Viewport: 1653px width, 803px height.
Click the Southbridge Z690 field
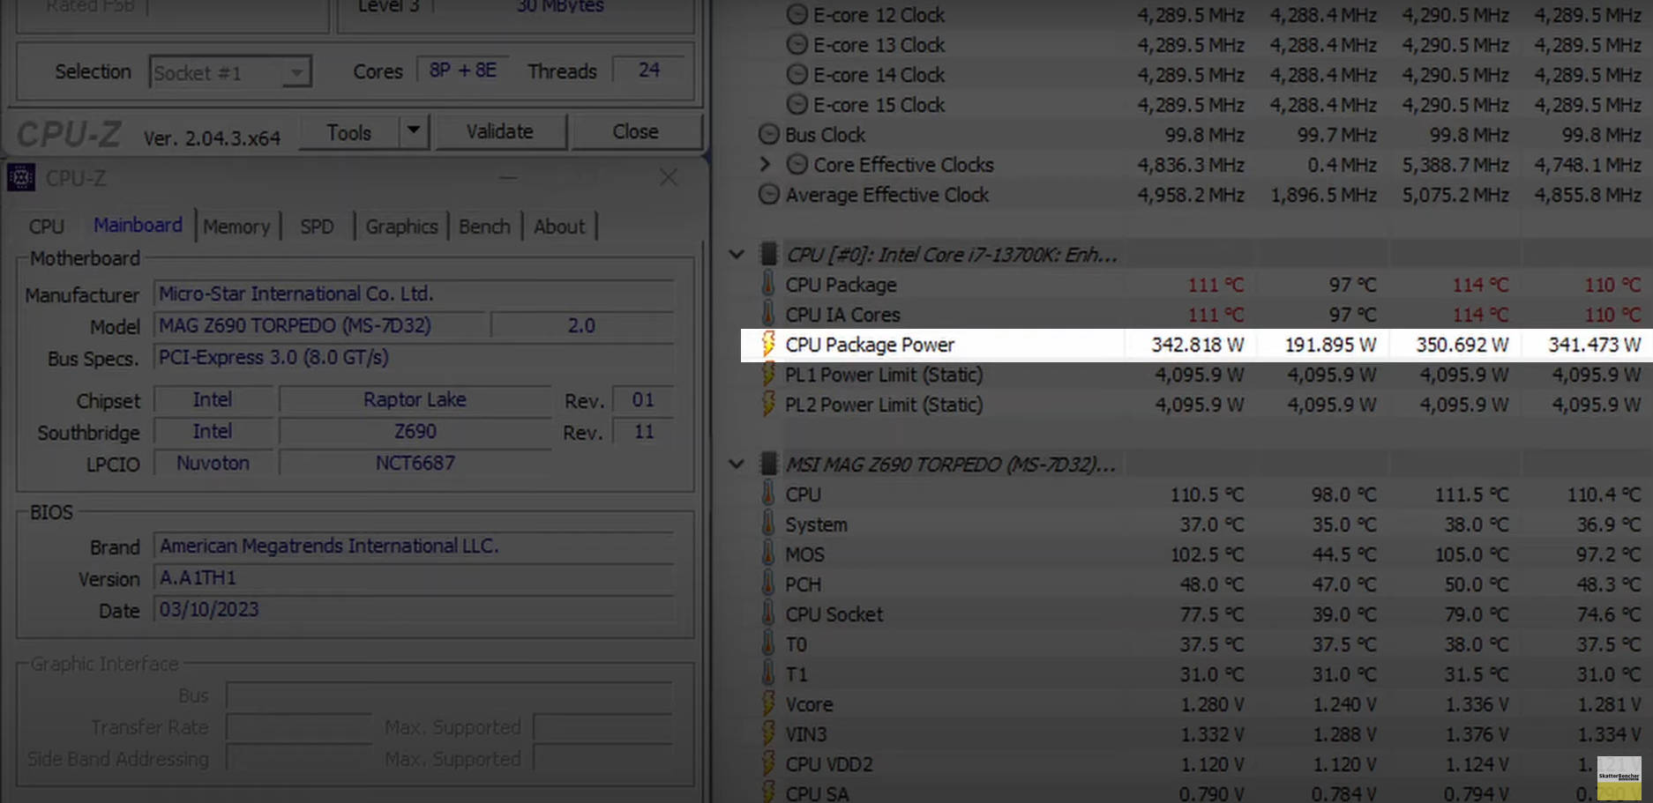coord(415,431)
